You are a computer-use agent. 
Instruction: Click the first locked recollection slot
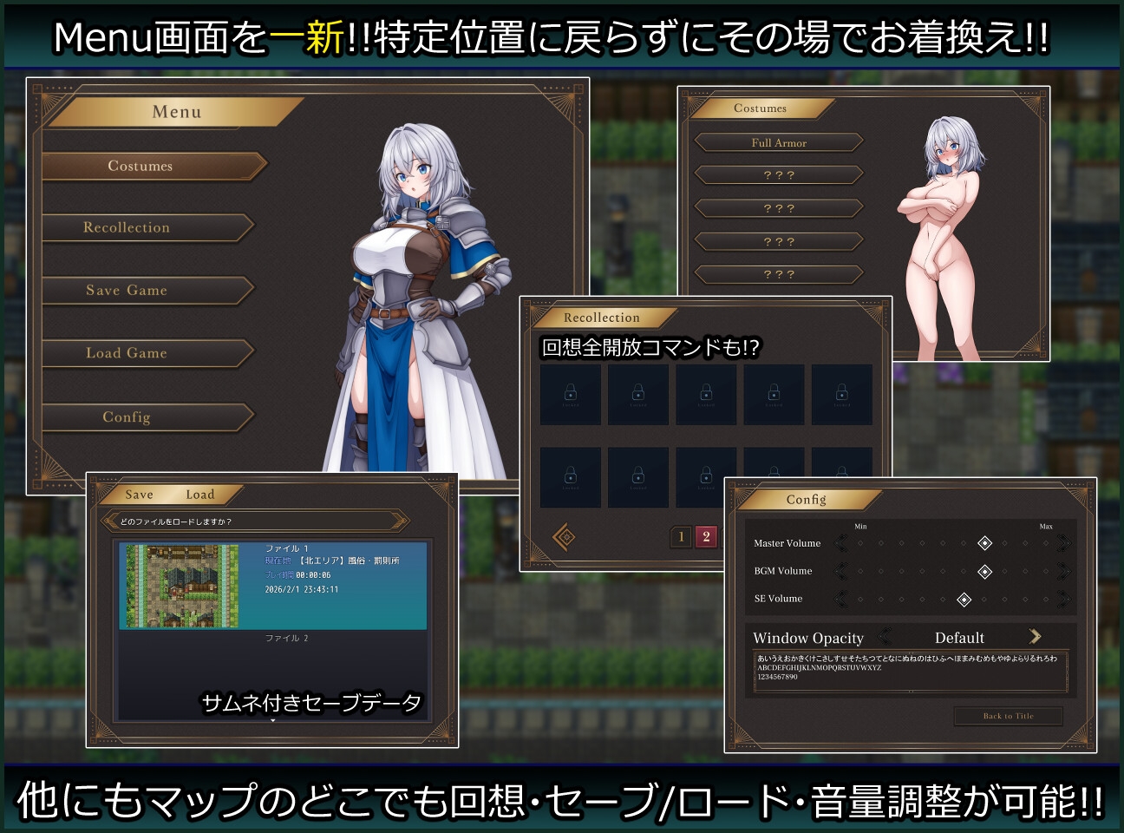[571, 395]
